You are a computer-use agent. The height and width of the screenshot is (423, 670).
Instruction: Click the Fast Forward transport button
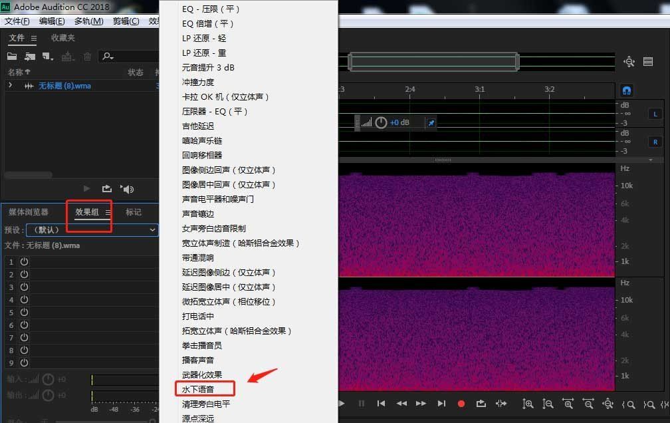coord(421,403)
